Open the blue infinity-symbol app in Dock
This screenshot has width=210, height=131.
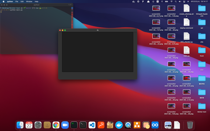click(155, 125)
